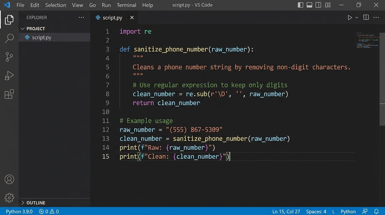
Task: Toggle the primary side bar layout button
Action: pos(301,5)
